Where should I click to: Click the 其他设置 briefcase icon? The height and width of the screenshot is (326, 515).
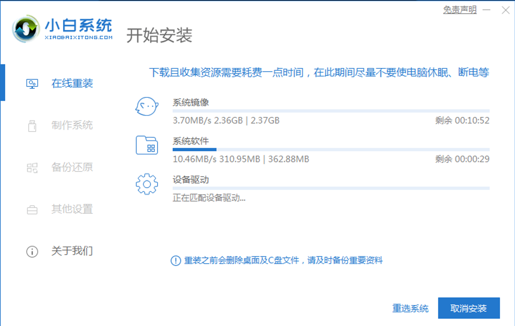coord(32,210)
